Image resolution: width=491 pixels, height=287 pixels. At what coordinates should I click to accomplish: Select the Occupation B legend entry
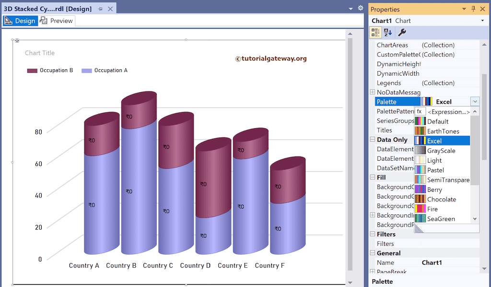point(50,70)
